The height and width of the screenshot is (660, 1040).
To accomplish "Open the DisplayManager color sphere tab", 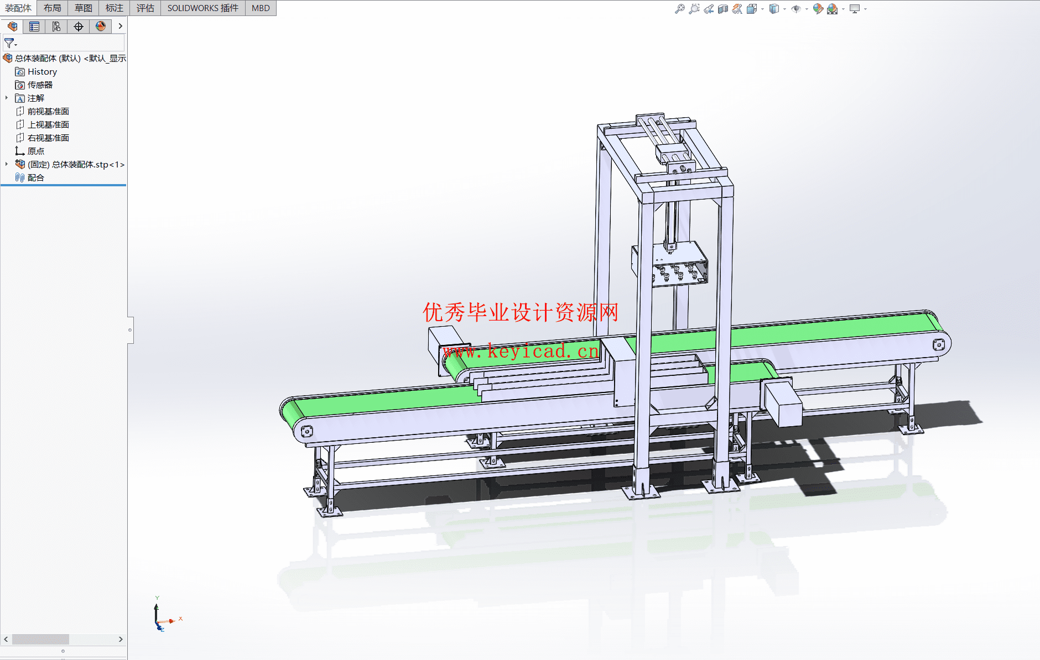I will click(101, 27).
